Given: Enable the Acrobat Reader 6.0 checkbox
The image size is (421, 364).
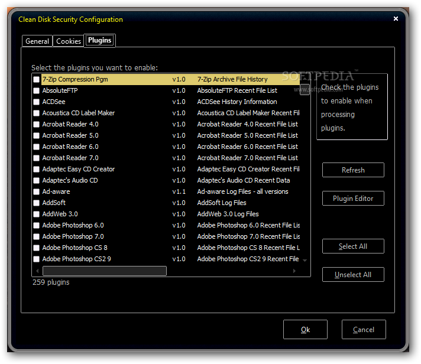Looking at the screenshot, I should point(36,147).
